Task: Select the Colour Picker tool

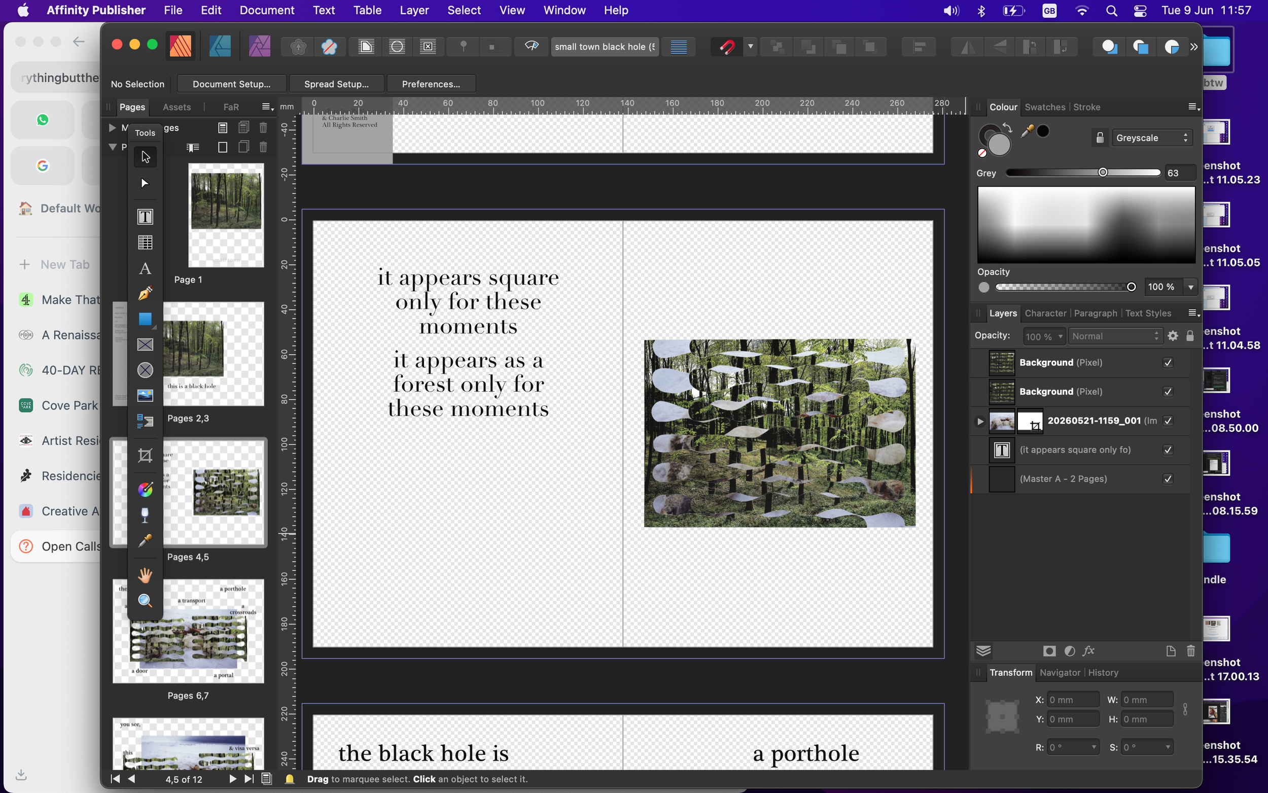Action: pos(145,541)
